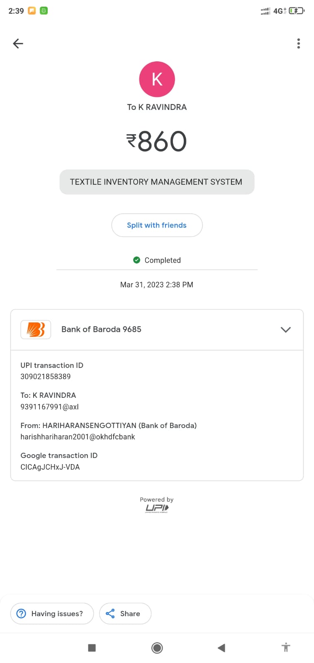Tap the ₹860 amount
314x663 pixels.
(157, 141)
